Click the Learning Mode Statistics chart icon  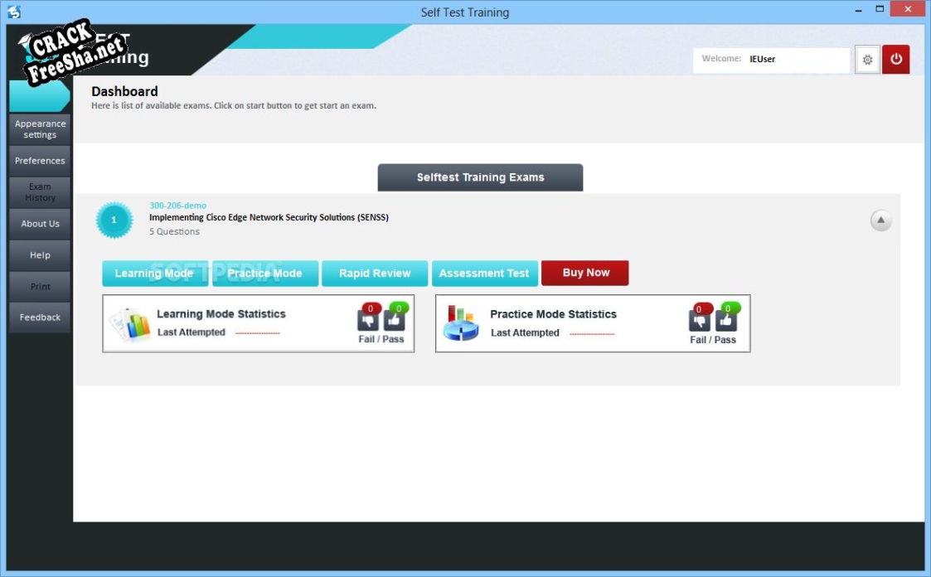tap(130, 323)
